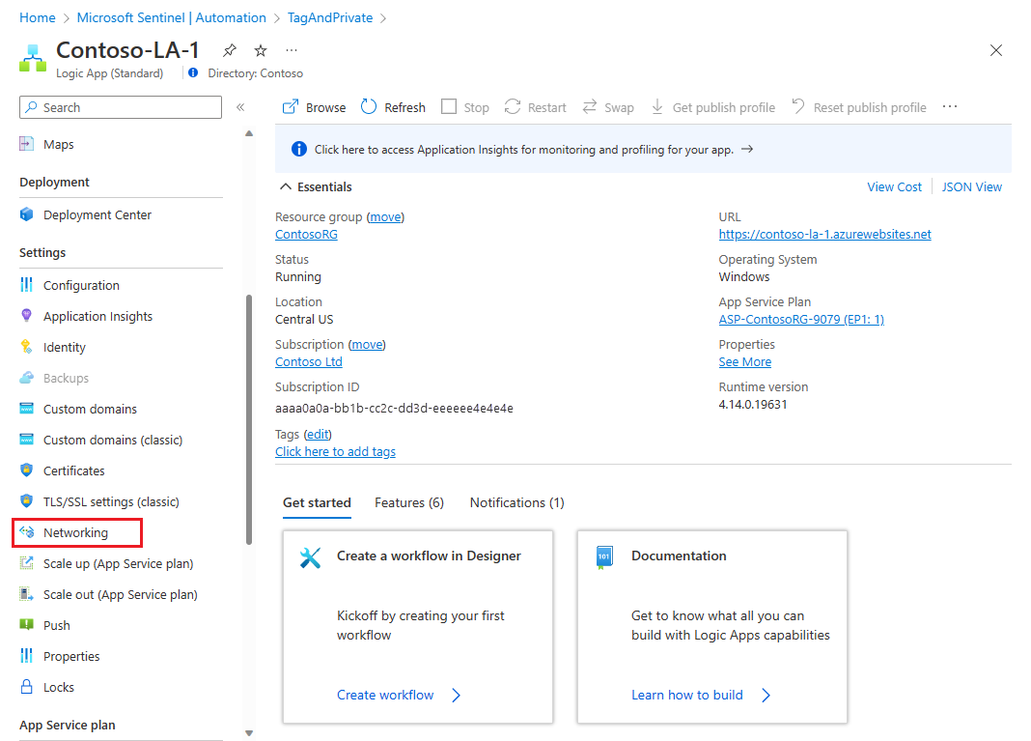Click the Get publish profile download icon
This screenshot has width=1031, height=741.
657,107
